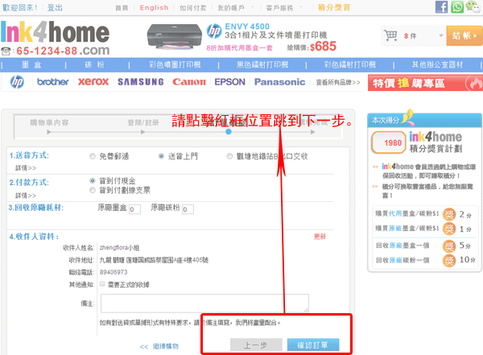Select the Canon brand logo
Screen dimensions: 483x355
(189, 82)
